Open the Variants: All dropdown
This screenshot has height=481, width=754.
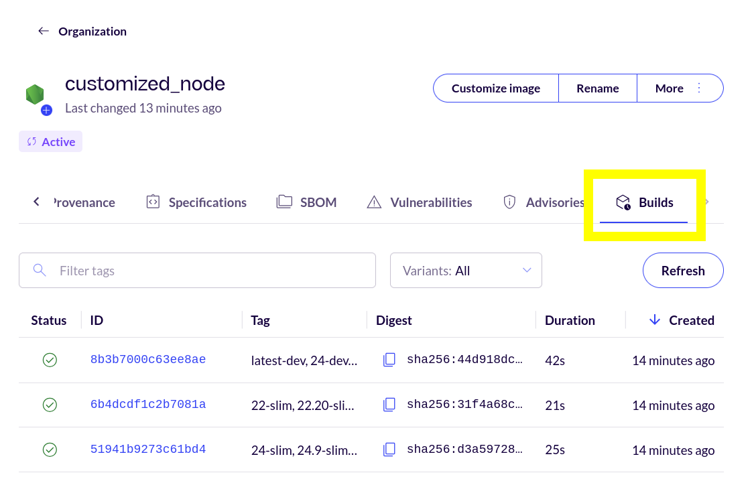pyautogui.click(x=466, y=270)
